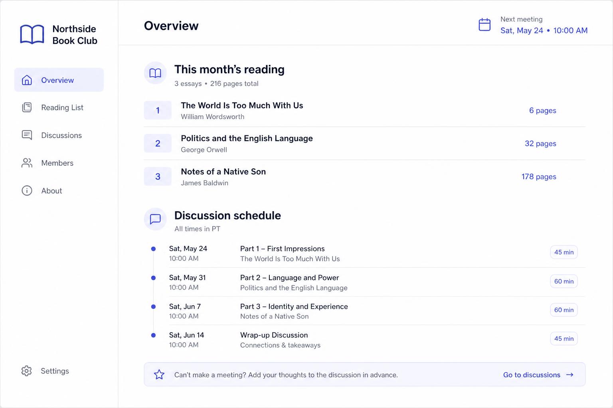The height and width of the screenshot is (408, 613).
Task: Click the Overview page heading
Action: 171,25
